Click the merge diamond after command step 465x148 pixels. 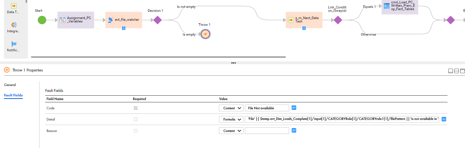tap(451, 20)
